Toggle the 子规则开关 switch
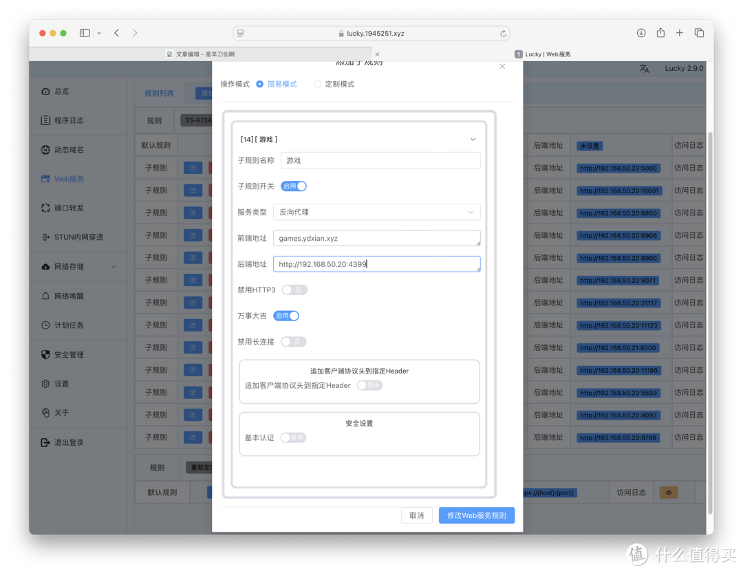743x573 pixels. [x=294, y=186]
